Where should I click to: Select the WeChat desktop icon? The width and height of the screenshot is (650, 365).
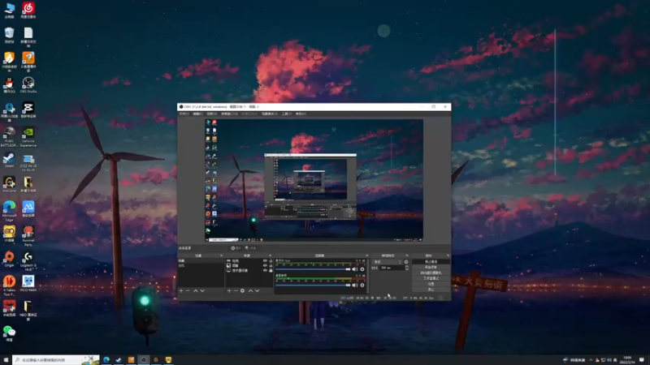click(x=9, y=333)
